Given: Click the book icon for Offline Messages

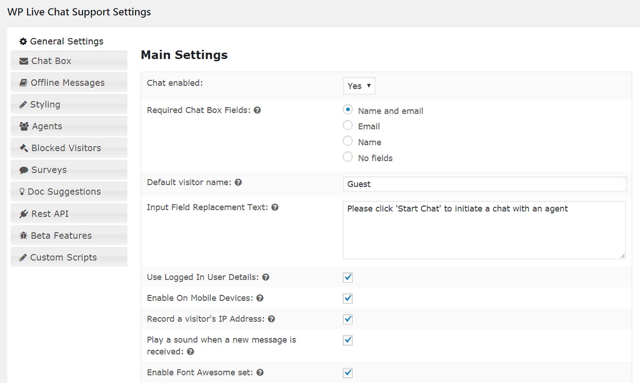Looking at the screenshot, I should (x=23, y=83).
